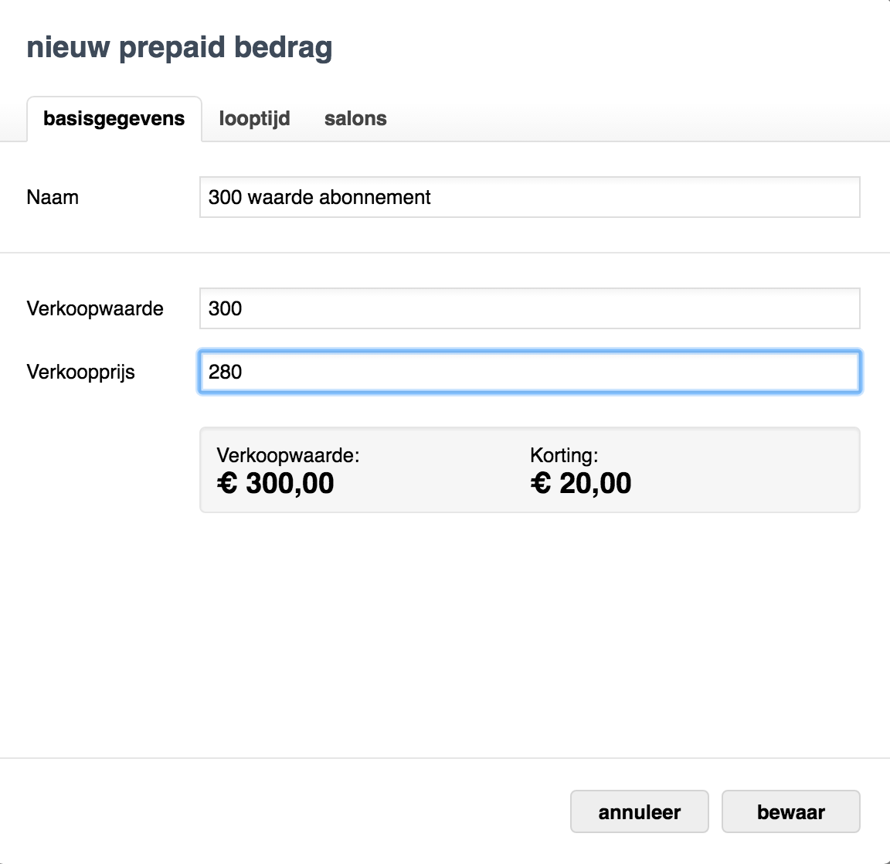Click the Verkoopprijs input containing 280
890x864 pixels.
(x=529, y=372)
